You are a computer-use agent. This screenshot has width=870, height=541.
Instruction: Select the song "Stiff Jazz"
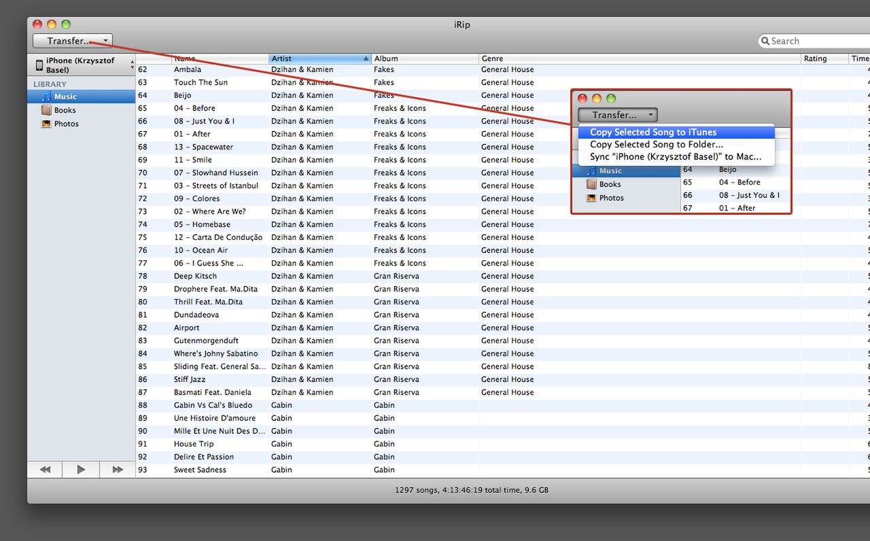click(x=189, y=379)
